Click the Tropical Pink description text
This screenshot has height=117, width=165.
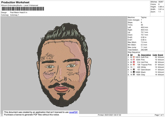(x=146, y=65)
